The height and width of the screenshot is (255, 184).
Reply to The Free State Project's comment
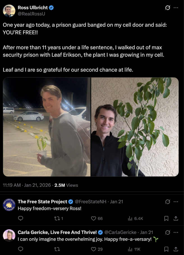coord(20,218)
